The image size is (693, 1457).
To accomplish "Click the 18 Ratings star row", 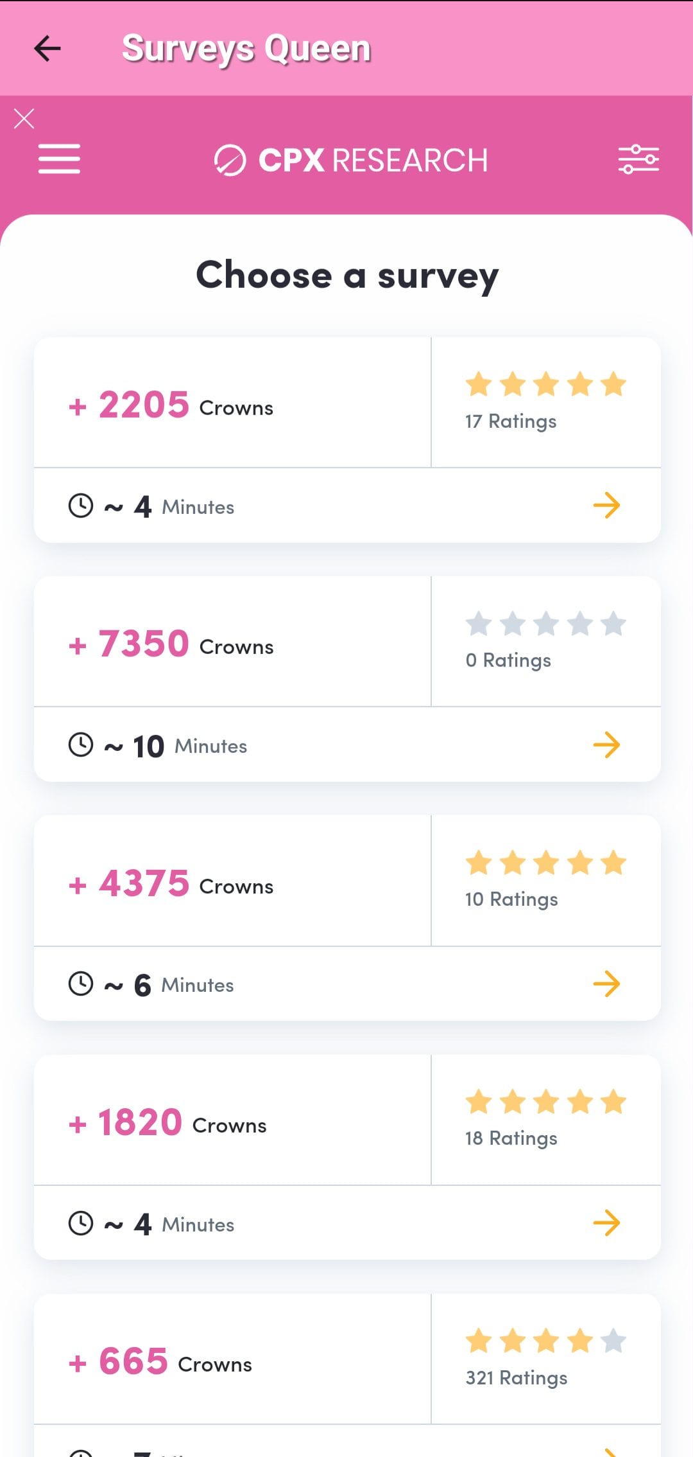I will tap(546, 1102).
